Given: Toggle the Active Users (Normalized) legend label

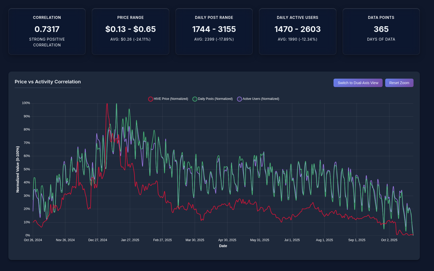Looking at the screenshot, I should point(261,99).
